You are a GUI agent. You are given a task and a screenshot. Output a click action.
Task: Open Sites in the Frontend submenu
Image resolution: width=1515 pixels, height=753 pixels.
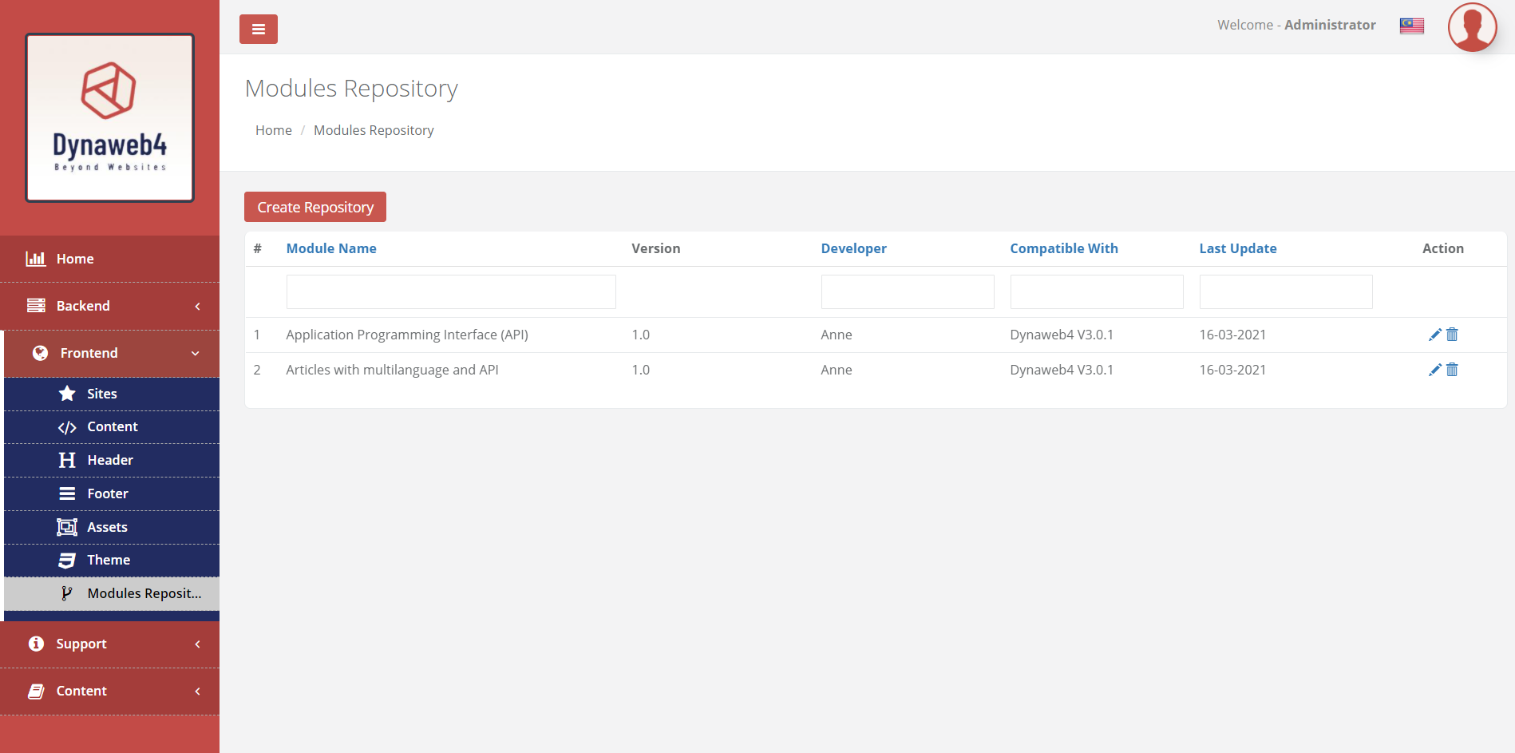[101, 394]
